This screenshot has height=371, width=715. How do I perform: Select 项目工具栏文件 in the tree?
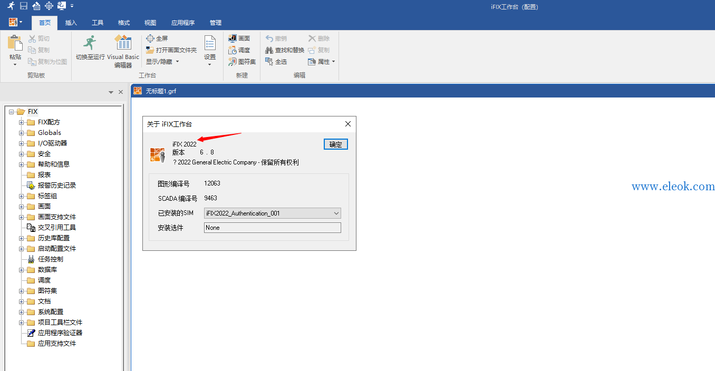[x=60, y=323]
